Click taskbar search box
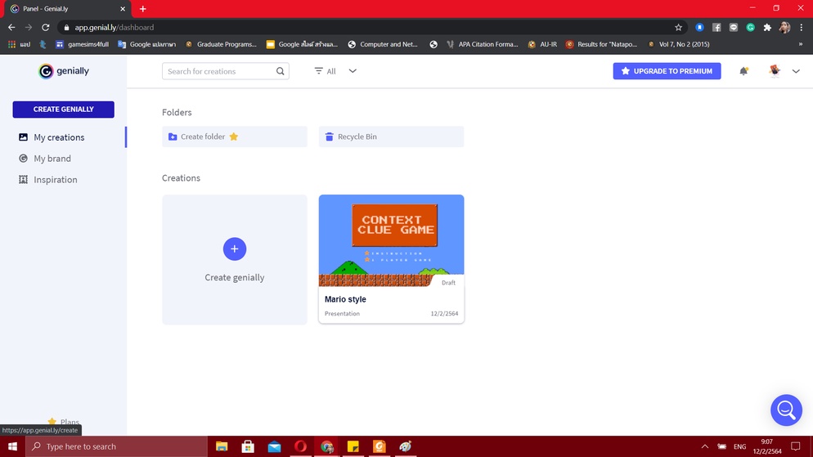813x457 pixels. tap(117, 446)
